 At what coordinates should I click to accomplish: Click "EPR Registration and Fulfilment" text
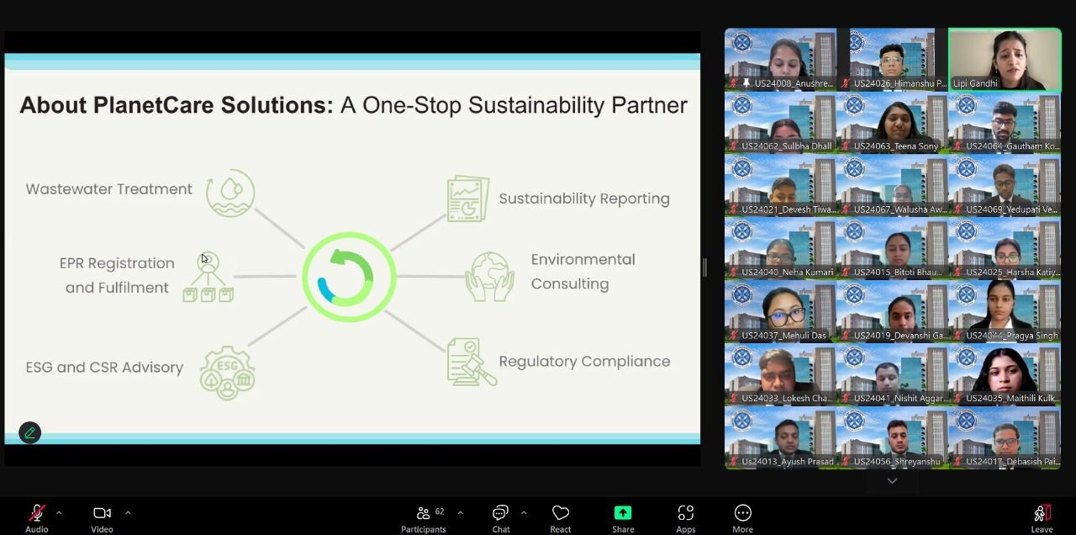117,275
